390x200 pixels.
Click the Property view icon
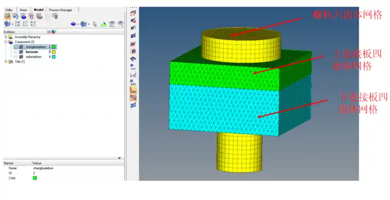pos(40,16)
